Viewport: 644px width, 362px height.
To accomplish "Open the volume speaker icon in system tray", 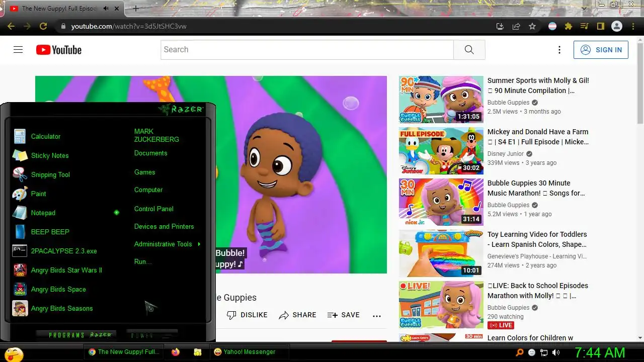I will (556, 352).
